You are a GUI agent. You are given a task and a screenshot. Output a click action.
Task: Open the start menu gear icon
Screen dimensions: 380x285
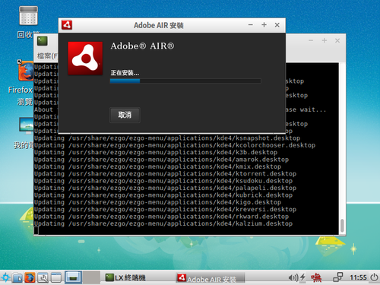[5, 277]
